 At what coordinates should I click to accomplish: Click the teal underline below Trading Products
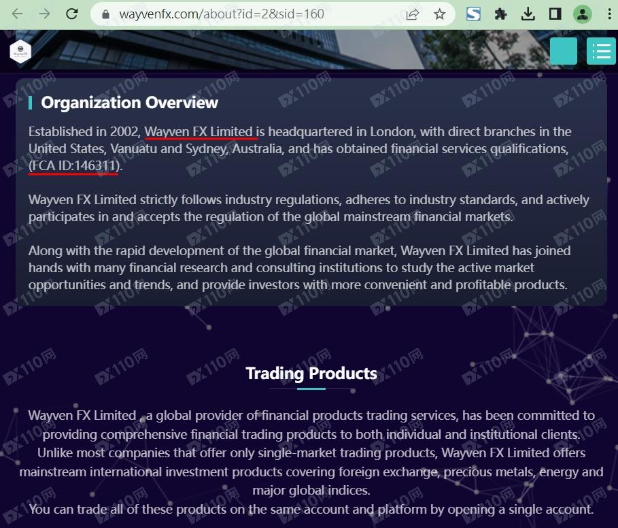point(311,389)
